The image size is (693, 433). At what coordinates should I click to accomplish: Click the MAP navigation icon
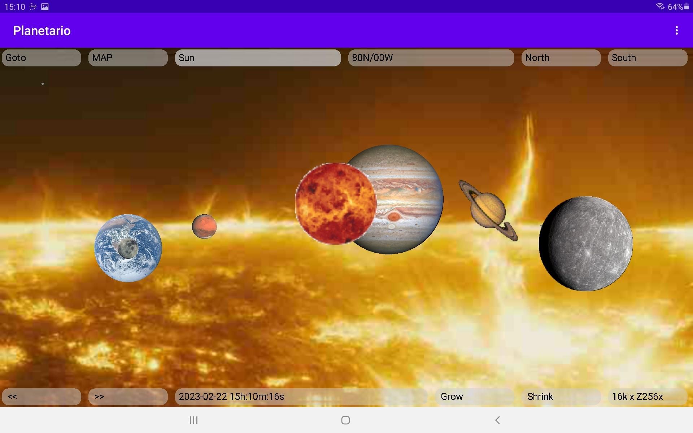point(128,57)
